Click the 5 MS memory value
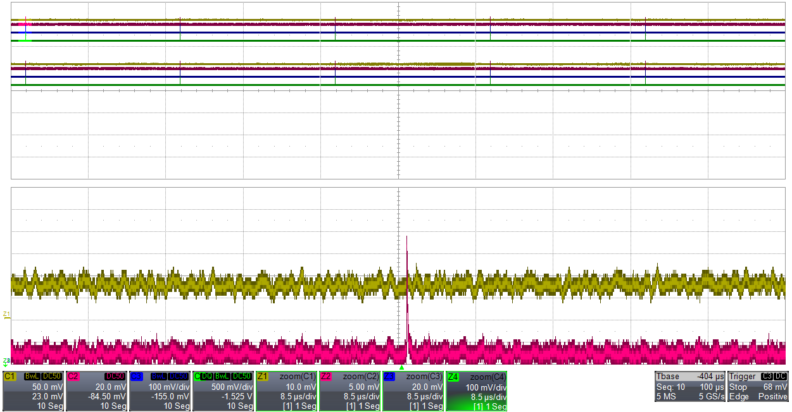Screen dimensions: 792x412 (x=666, y=396)
